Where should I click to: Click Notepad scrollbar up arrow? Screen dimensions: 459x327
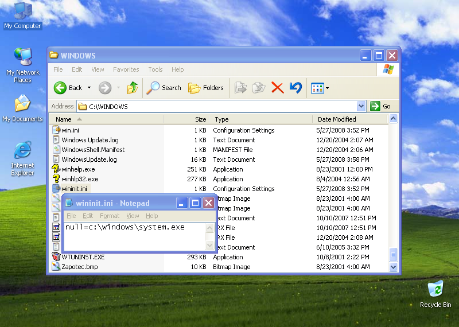click(x=210, y=228)
